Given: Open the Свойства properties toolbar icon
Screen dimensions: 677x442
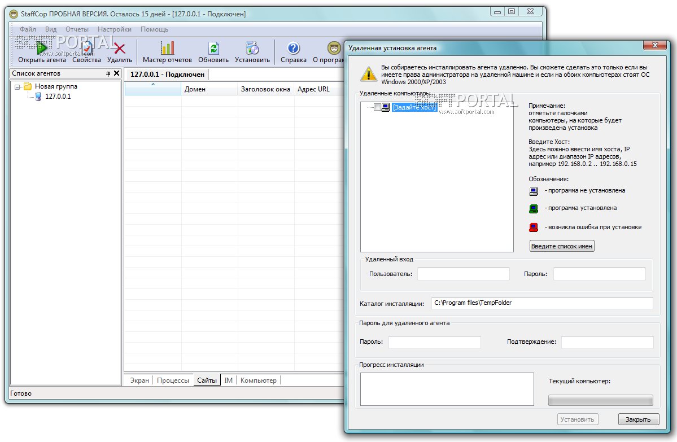Looking at the screenshot, I should [x=87, y=49].
